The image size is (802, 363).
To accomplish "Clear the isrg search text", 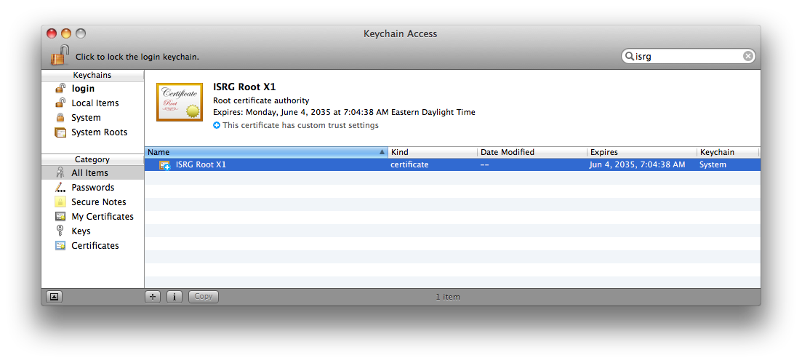I will coord(748,56).
